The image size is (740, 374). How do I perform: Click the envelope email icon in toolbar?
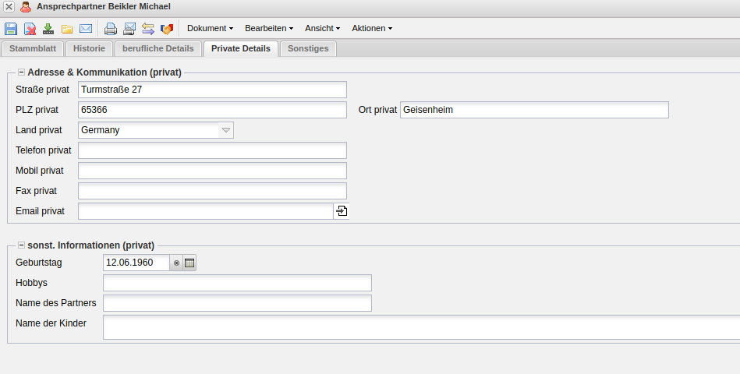[x=86, y=29]
